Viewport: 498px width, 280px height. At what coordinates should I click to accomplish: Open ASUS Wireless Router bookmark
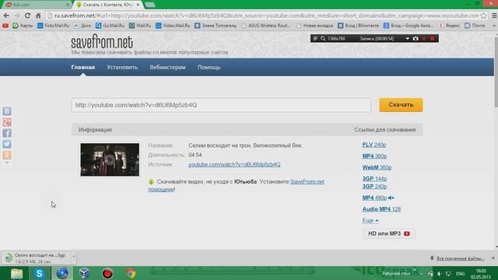pos(265,26)
